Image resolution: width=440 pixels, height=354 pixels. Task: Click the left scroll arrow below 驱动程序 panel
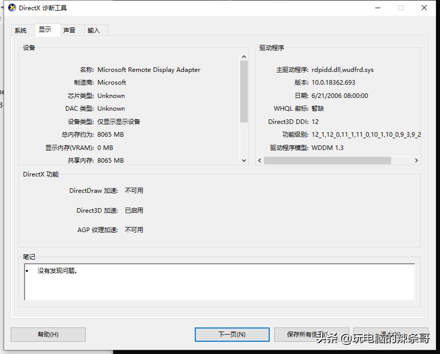click(x=259, y=160)
